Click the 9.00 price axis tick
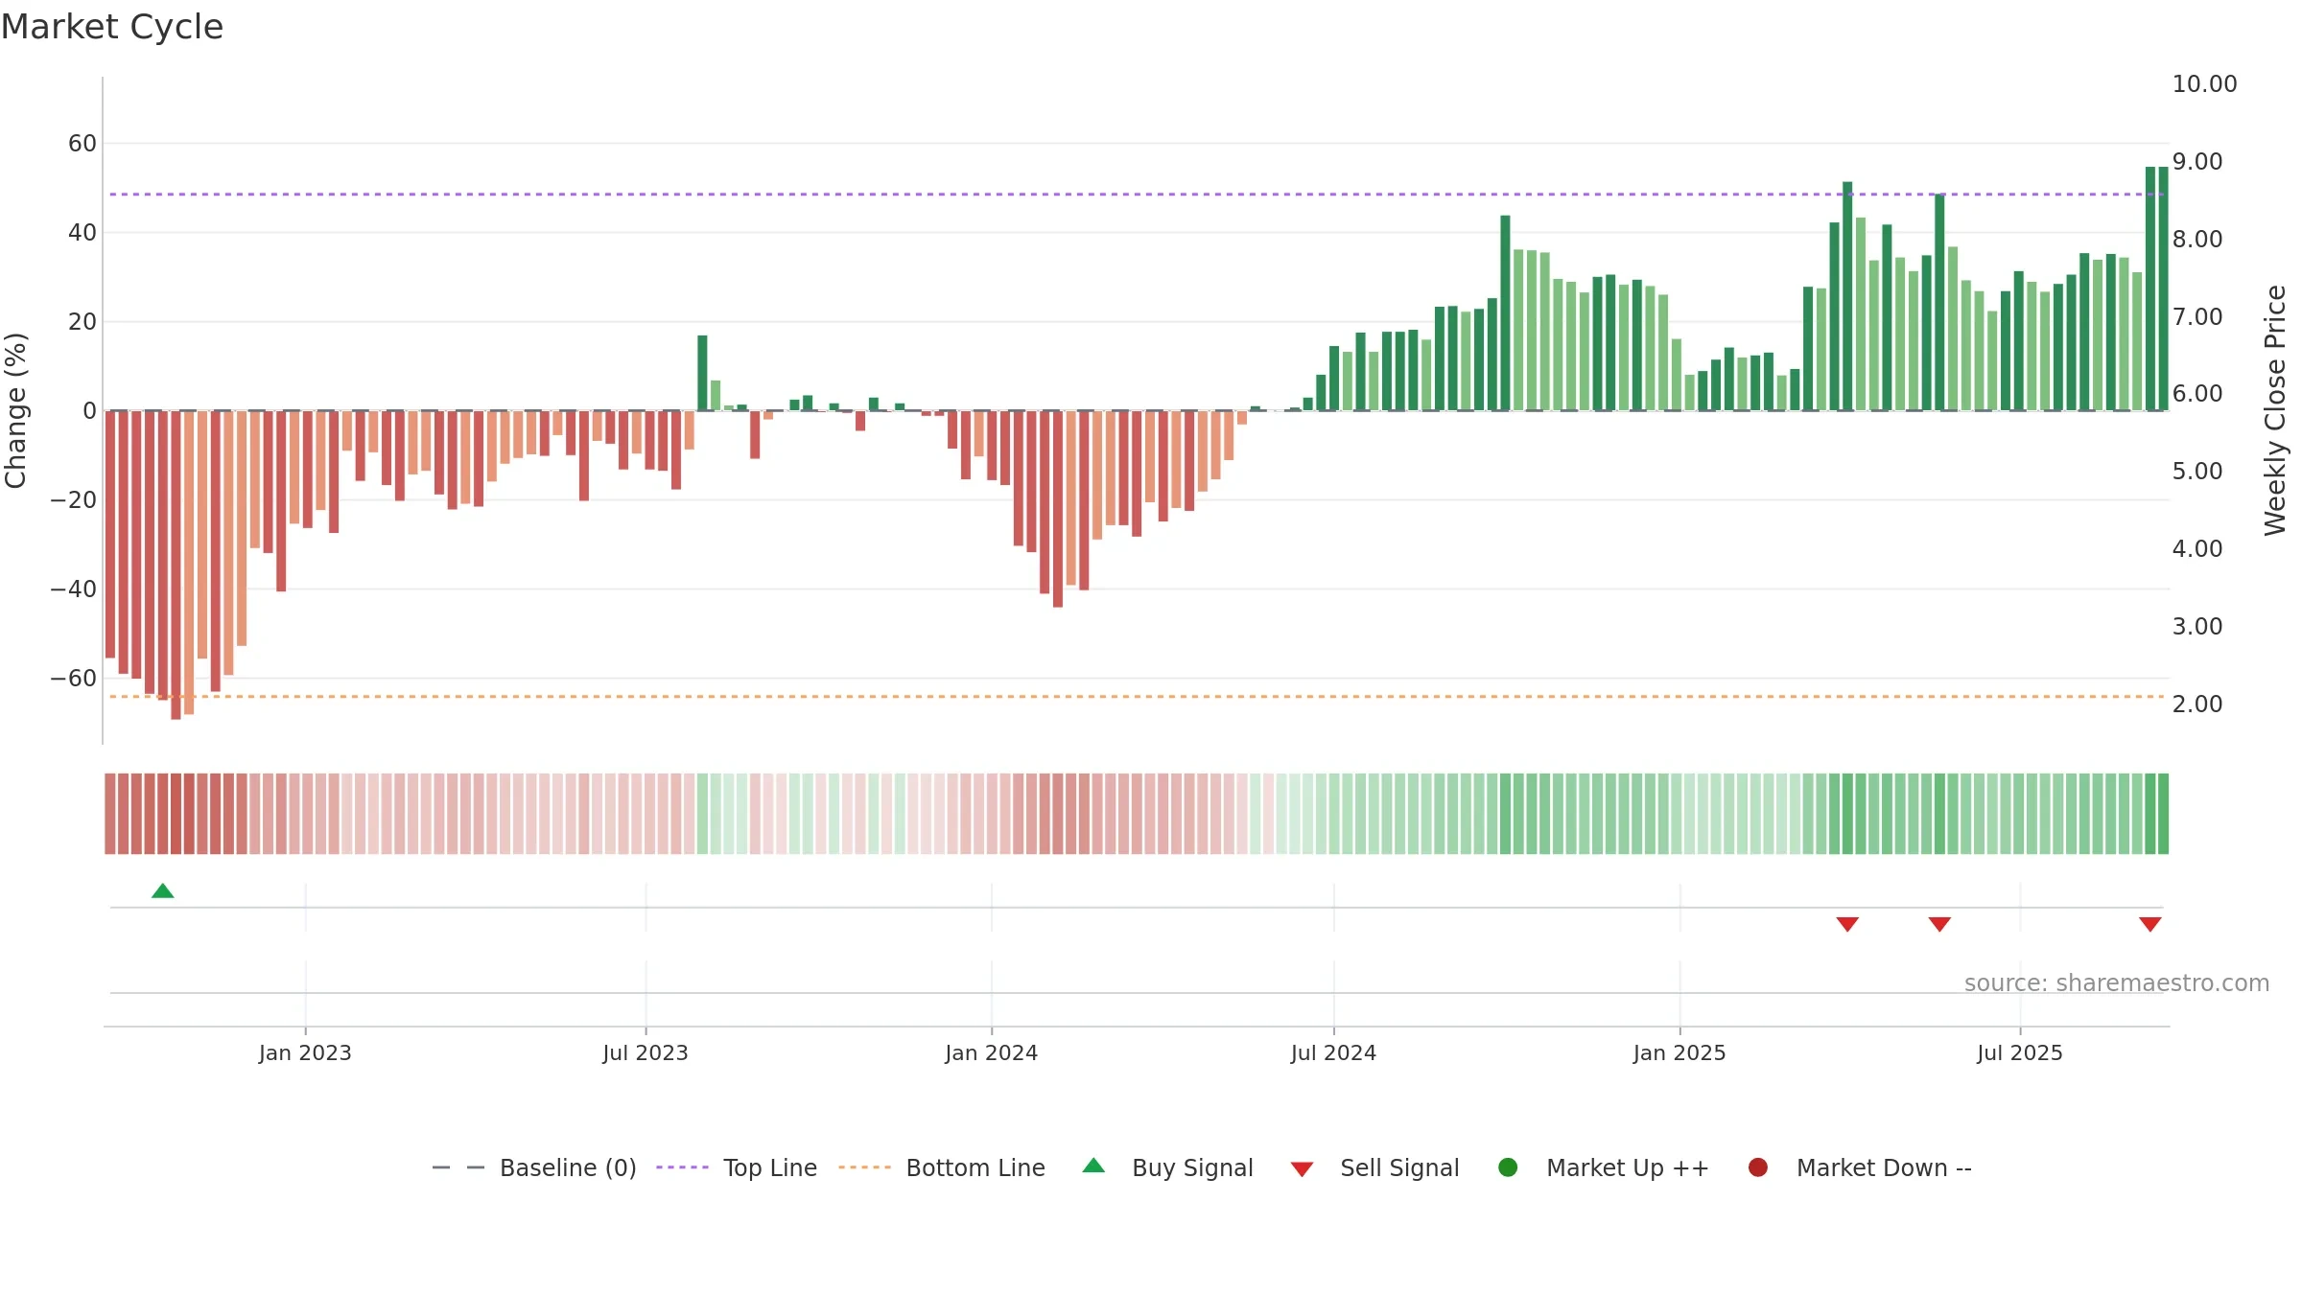 2197,161
